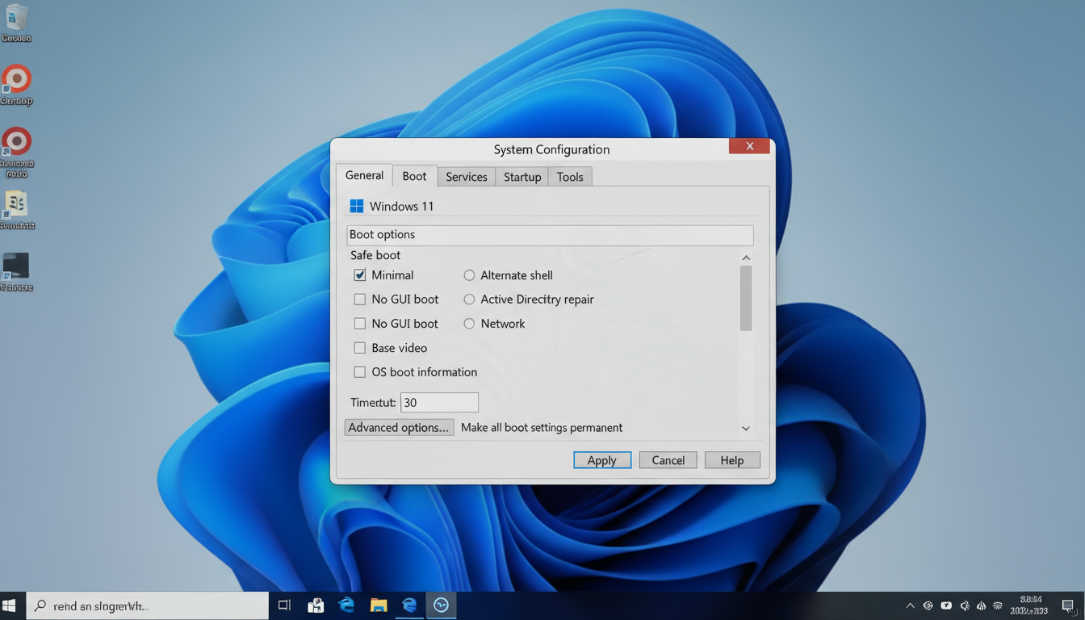Image resolution: width=1085 pixels, height=620 pixels.
Task: Click the Wi-Fi network tray icon
Action: tap(998, 605)
